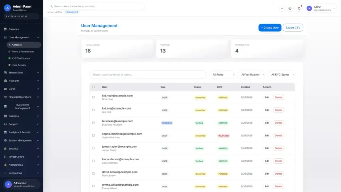The image size is (341, 192).
Task: Click the Create User button
Action: (x=270, y=27)
